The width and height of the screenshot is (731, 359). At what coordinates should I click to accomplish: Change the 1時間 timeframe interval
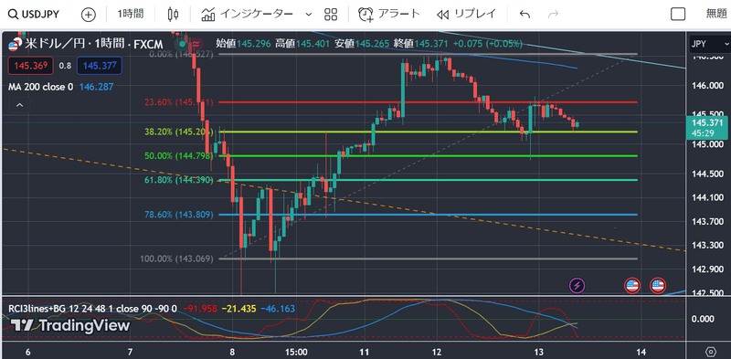(x=130, y=15)
